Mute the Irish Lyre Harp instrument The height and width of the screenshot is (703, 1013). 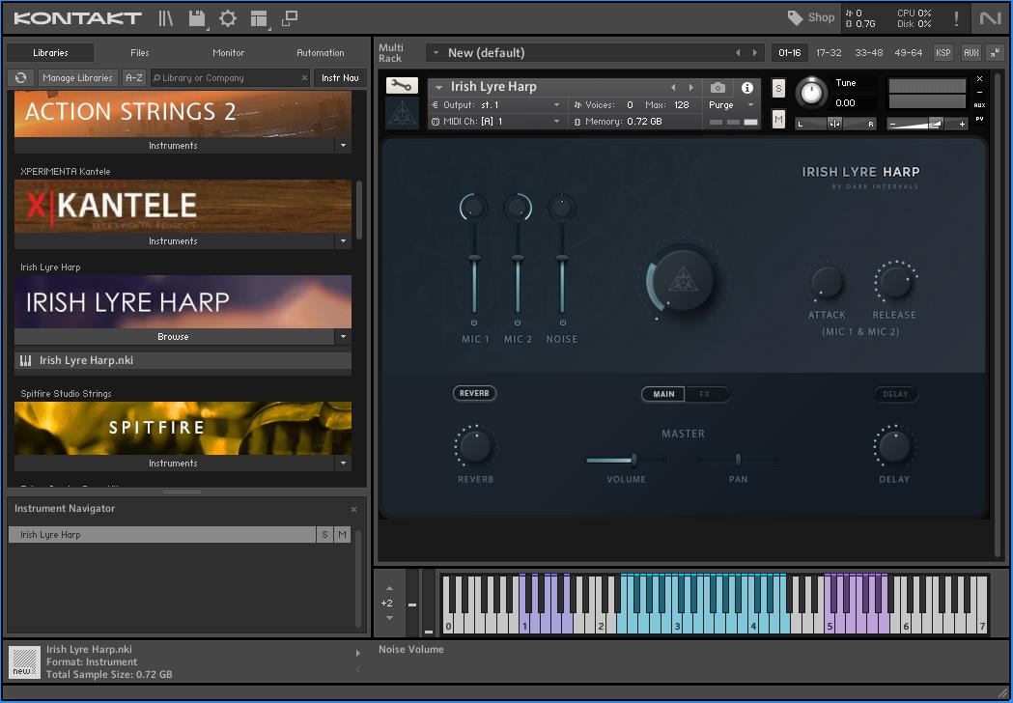coord(779,119)
